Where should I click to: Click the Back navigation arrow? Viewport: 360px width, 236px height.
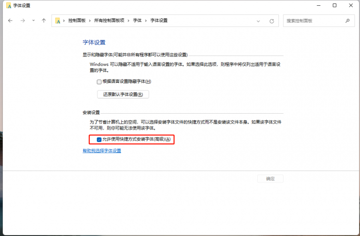10,21
